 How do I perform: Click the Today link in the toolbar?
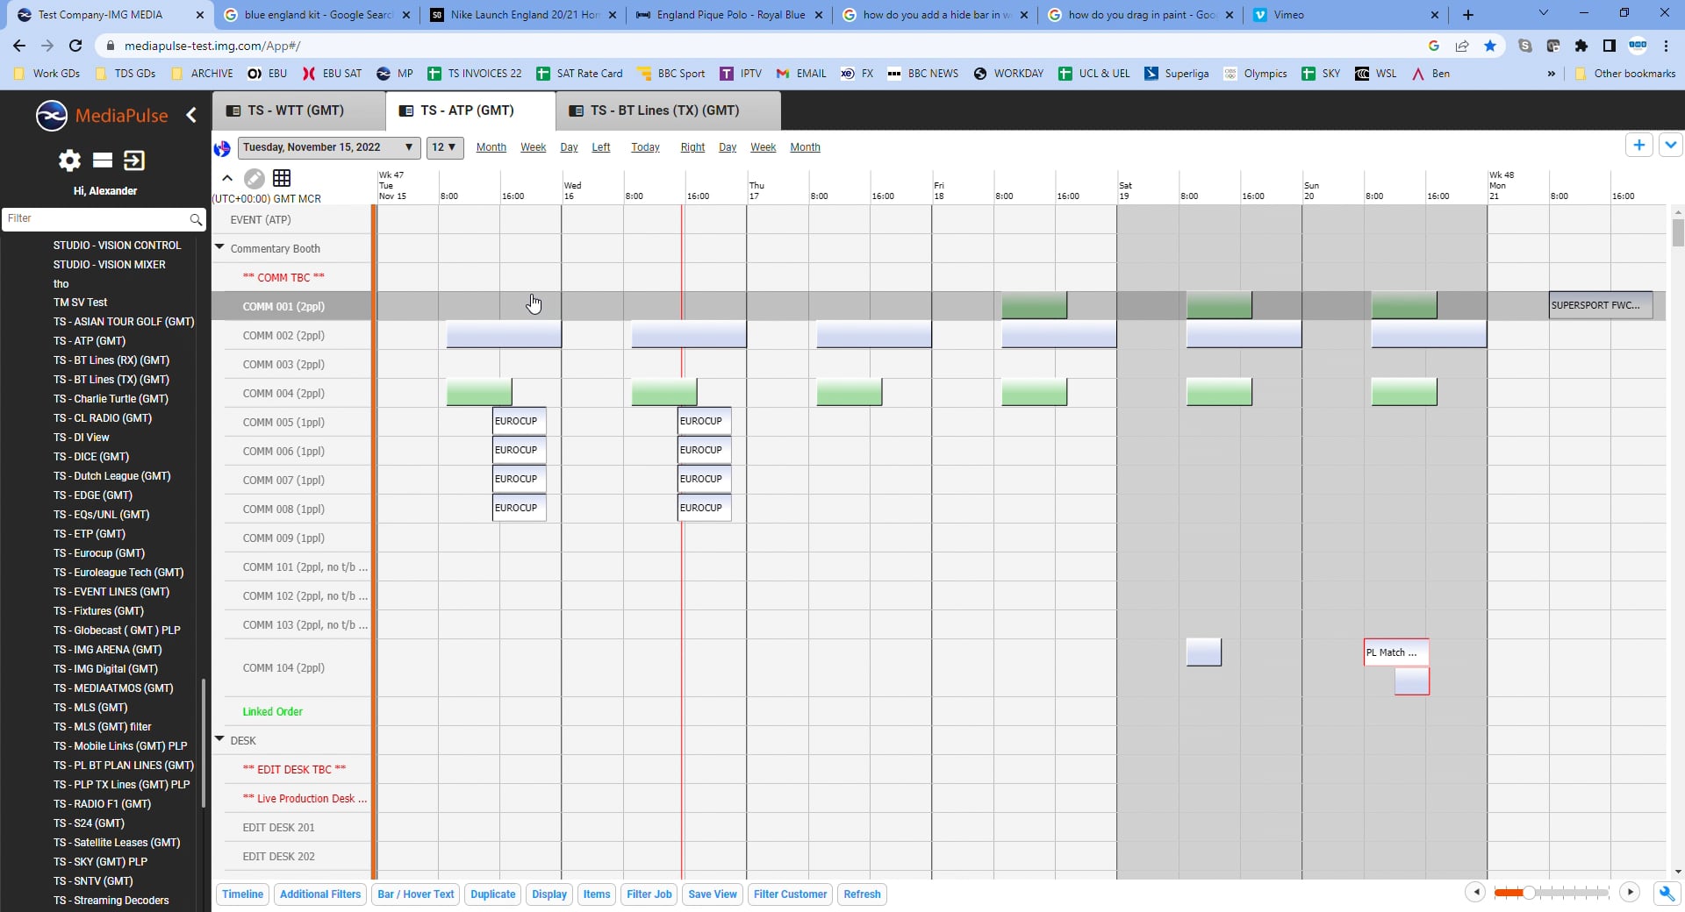point(645,146)
